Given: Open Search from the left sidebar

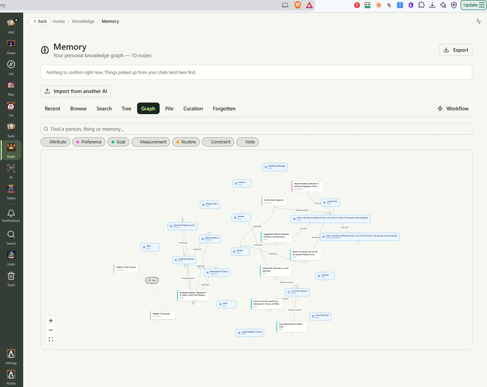Looking at the screenshot, I should pos(11,237).
